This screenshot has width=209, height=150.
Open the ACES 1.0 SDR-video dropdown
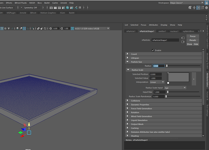tap(92, 28)
